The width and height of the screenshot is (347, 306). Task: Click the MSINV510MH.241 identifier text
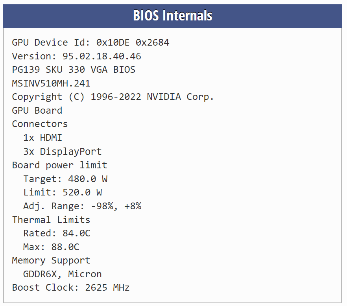click(x=51, y=83)
